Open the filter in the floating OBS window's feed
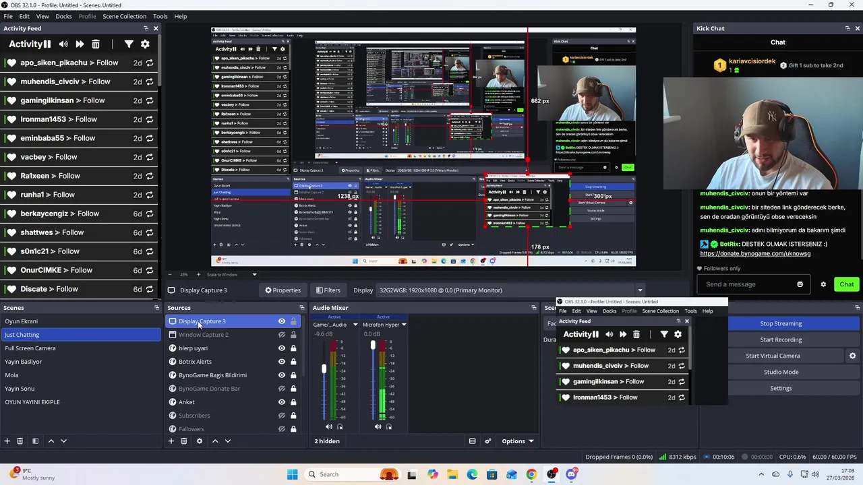Viewport: 863px width, 485px height. pos(664,334)
